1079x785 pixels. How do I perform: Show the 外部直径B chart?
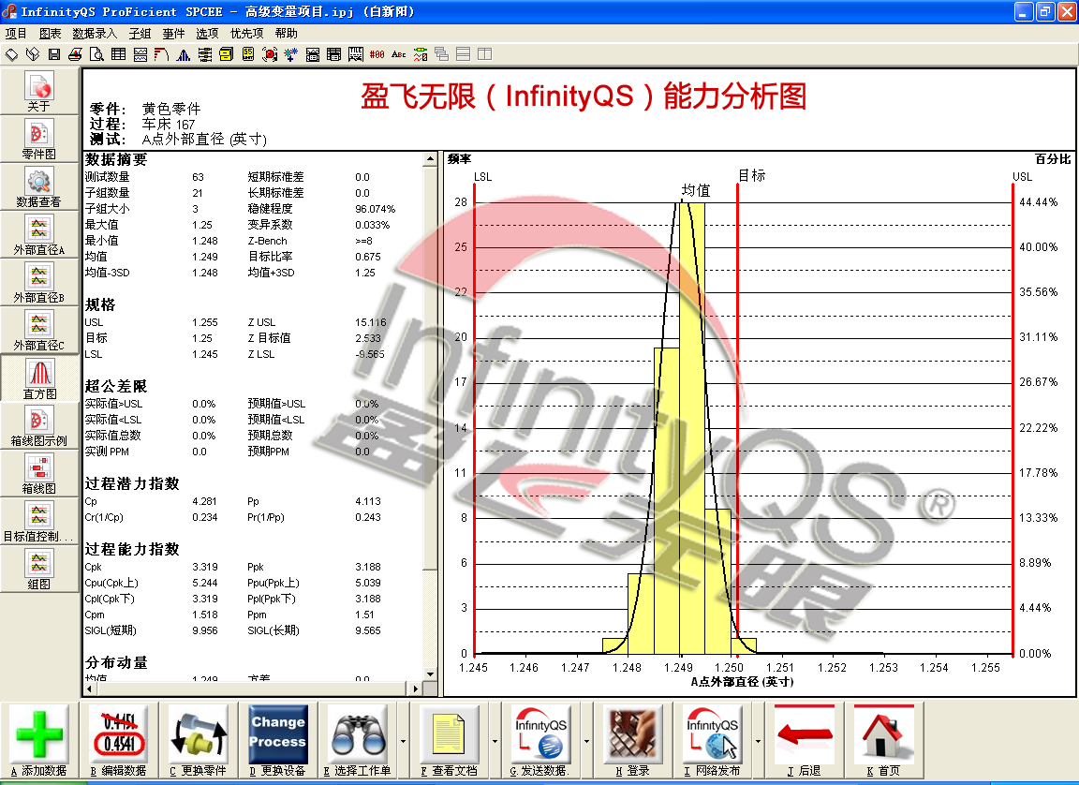point(39,283)
